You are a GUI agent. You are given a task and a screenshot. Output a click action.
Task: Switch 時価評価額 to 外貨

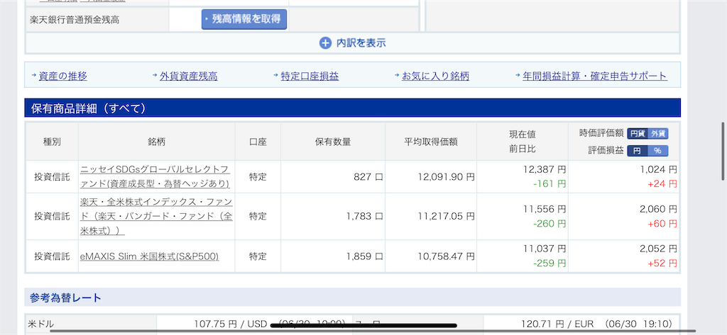(x=658, y=134)
